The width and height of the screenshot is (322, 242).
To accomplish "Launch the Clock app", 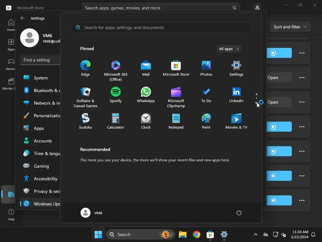I will [x=146, y=121].
